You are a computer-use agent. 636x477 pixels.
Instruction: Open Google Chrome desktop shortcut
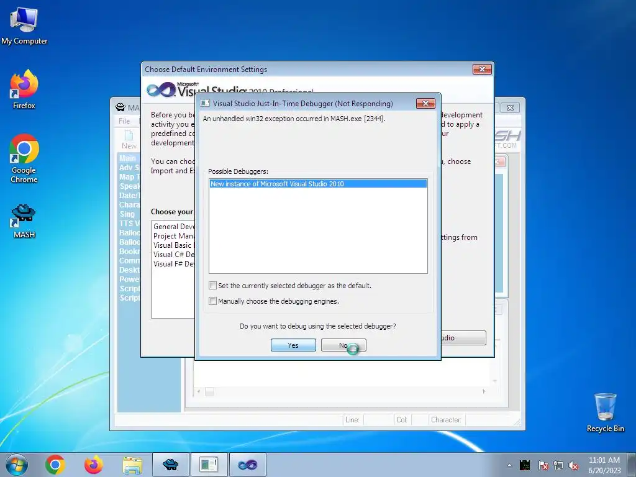(x=24, y=158)
